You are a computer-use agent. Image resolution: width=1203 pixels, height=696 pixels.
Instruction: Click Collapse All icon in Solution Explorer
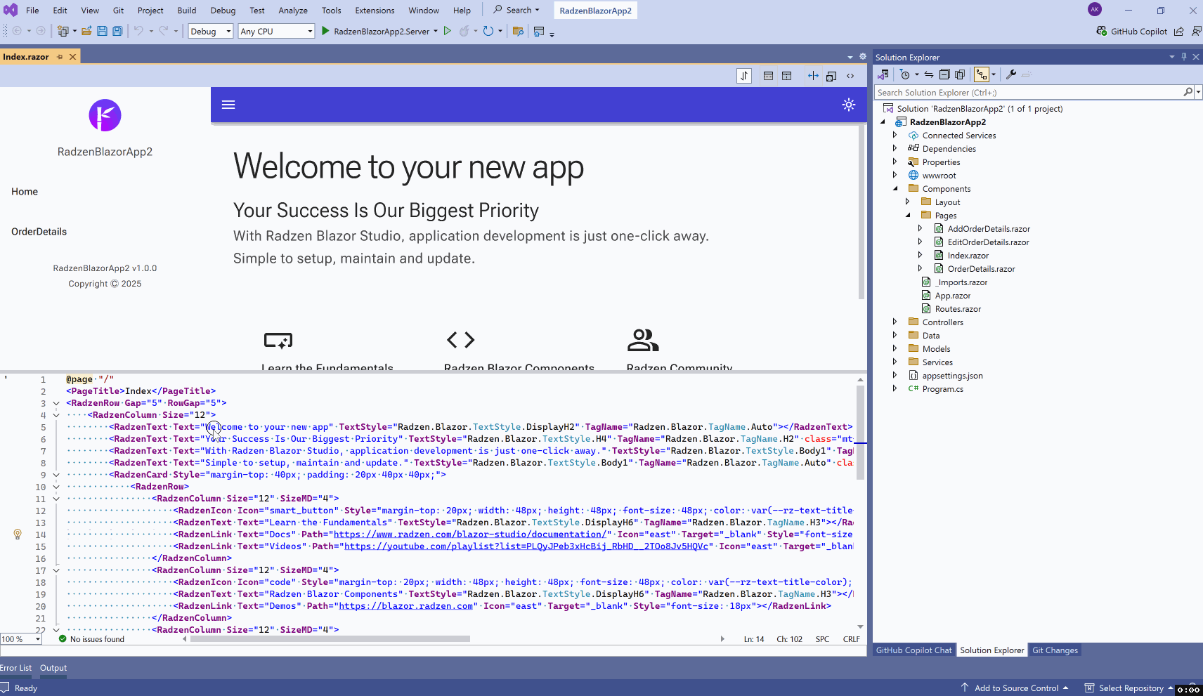click(944, 74)
